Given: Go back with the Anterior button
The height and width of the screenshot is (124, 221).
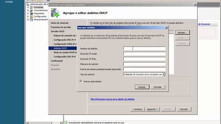Looking at the screenshot, I should pyautogui.click(x=137, y=109).
